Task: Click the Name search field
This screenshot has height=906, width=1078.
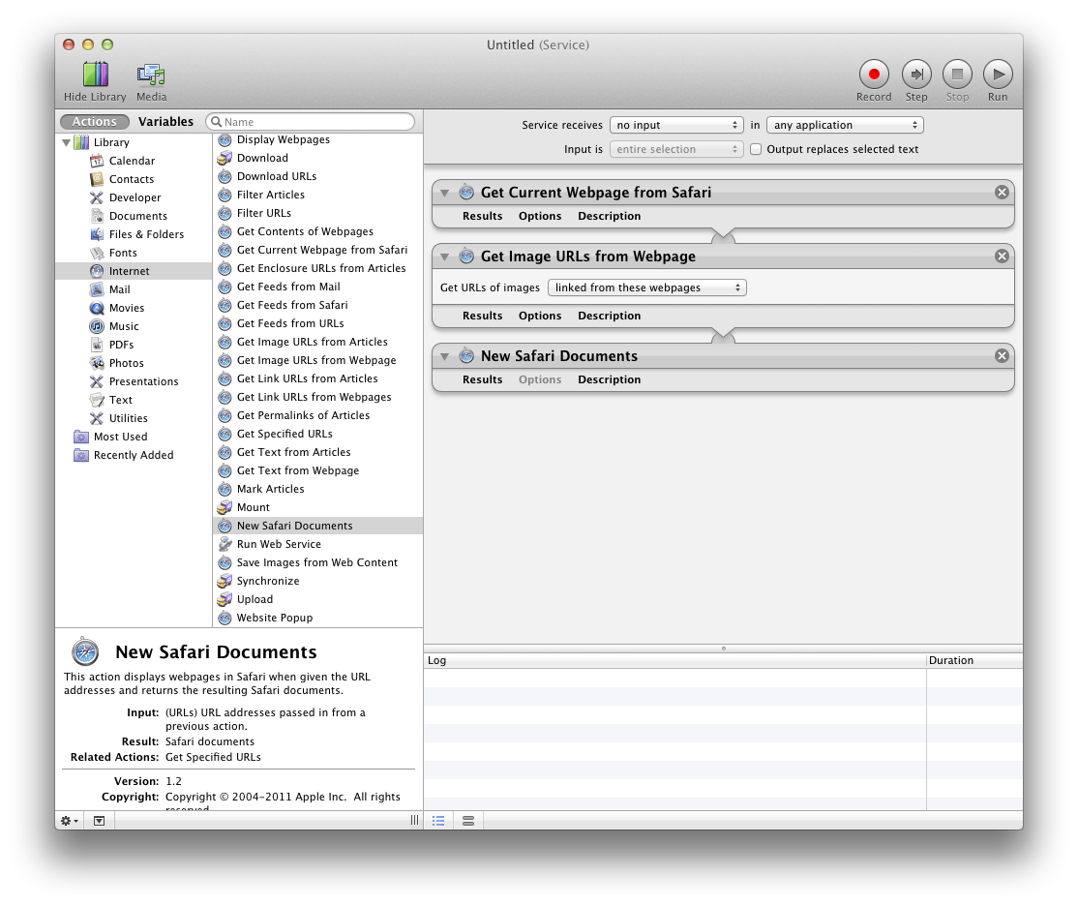Action: [x=310, y=122]
